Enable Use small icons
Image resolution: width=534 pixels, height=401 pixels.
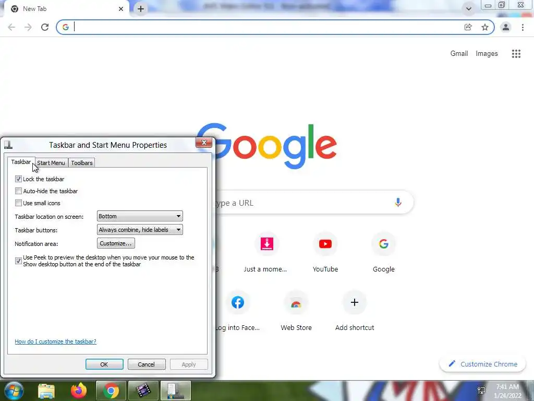pos(18,203)
